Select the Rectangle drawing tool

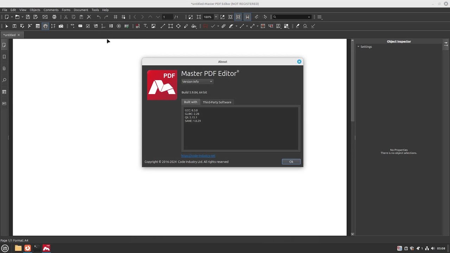click(171, 26)
